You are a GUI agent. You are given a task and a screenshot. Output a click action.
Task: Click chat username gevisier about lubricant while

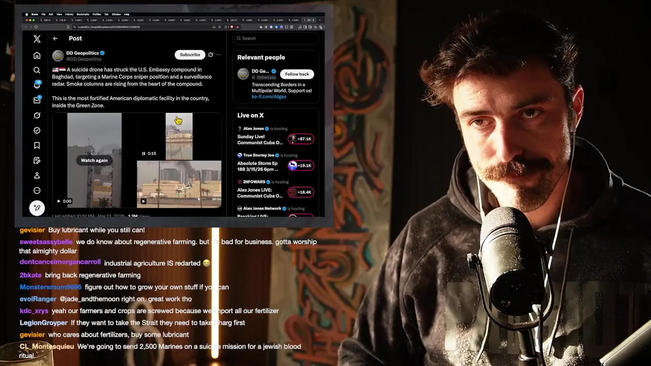[x=32, y=230]
